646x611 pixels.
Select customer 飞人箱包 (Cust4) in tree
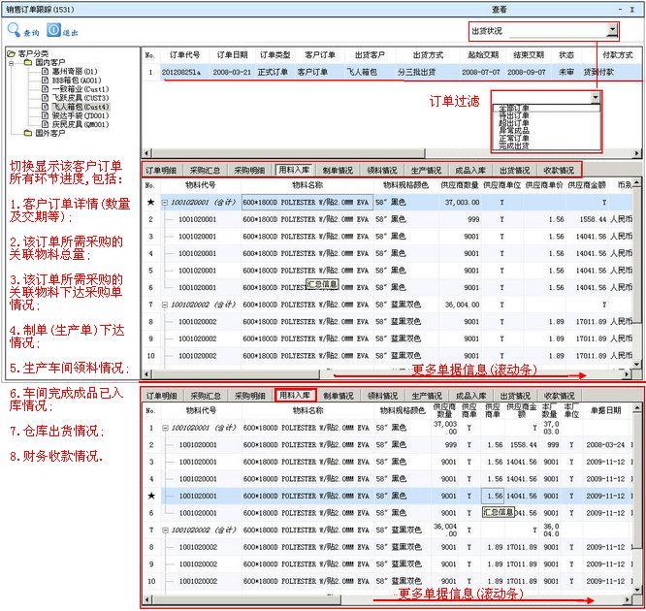pyautogui.click(x=81, y=107)
